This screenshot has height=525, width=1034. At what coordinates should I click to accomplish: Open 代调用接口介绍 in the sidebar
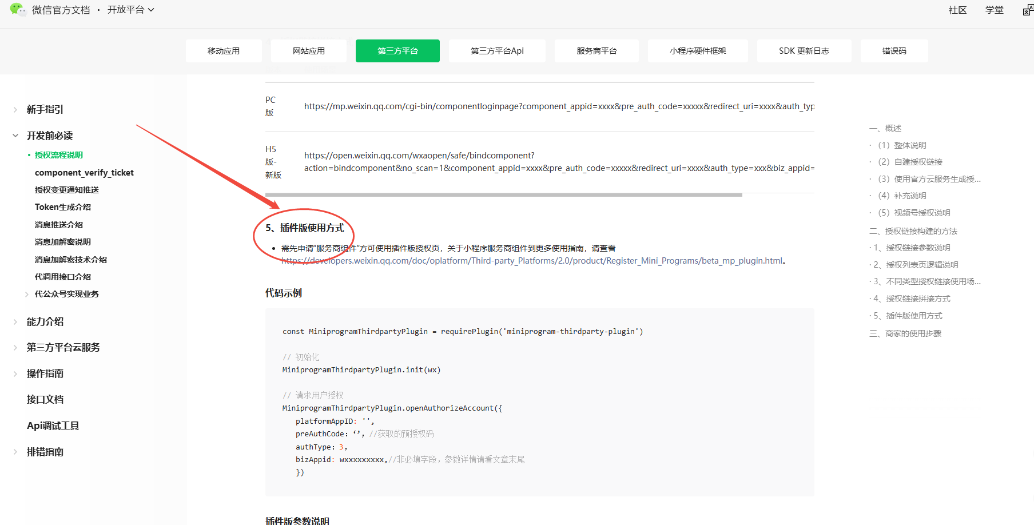click(62, 277)
